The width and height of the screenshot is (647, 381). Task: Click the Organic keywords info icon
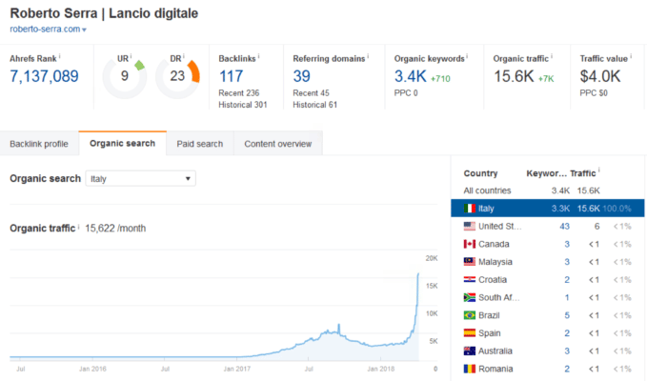coord(467,56)
